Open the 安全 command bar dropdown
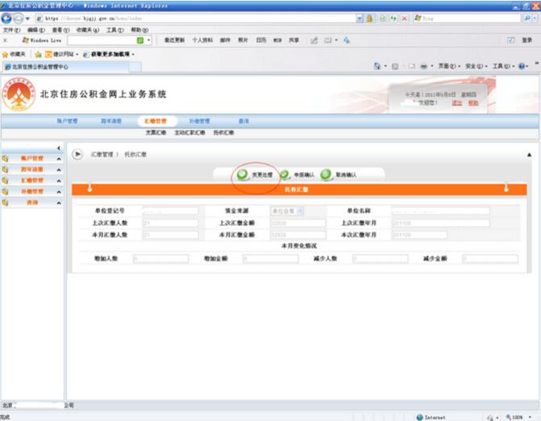This screenshot has height=421, width=541. click(x=476, y=66)
